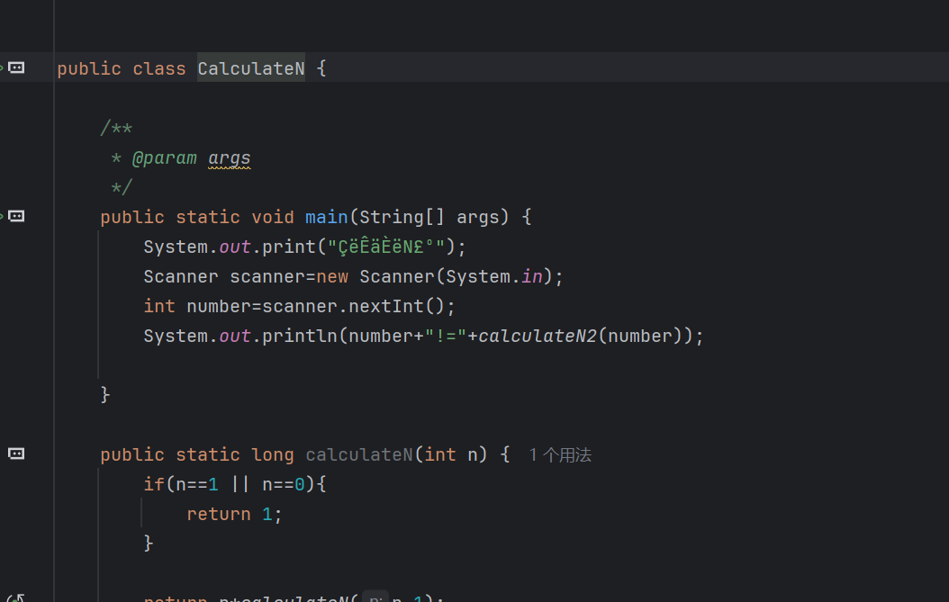Click the main method name
Image resolution: width=949 pixels, height=602 pixels.
327,217
